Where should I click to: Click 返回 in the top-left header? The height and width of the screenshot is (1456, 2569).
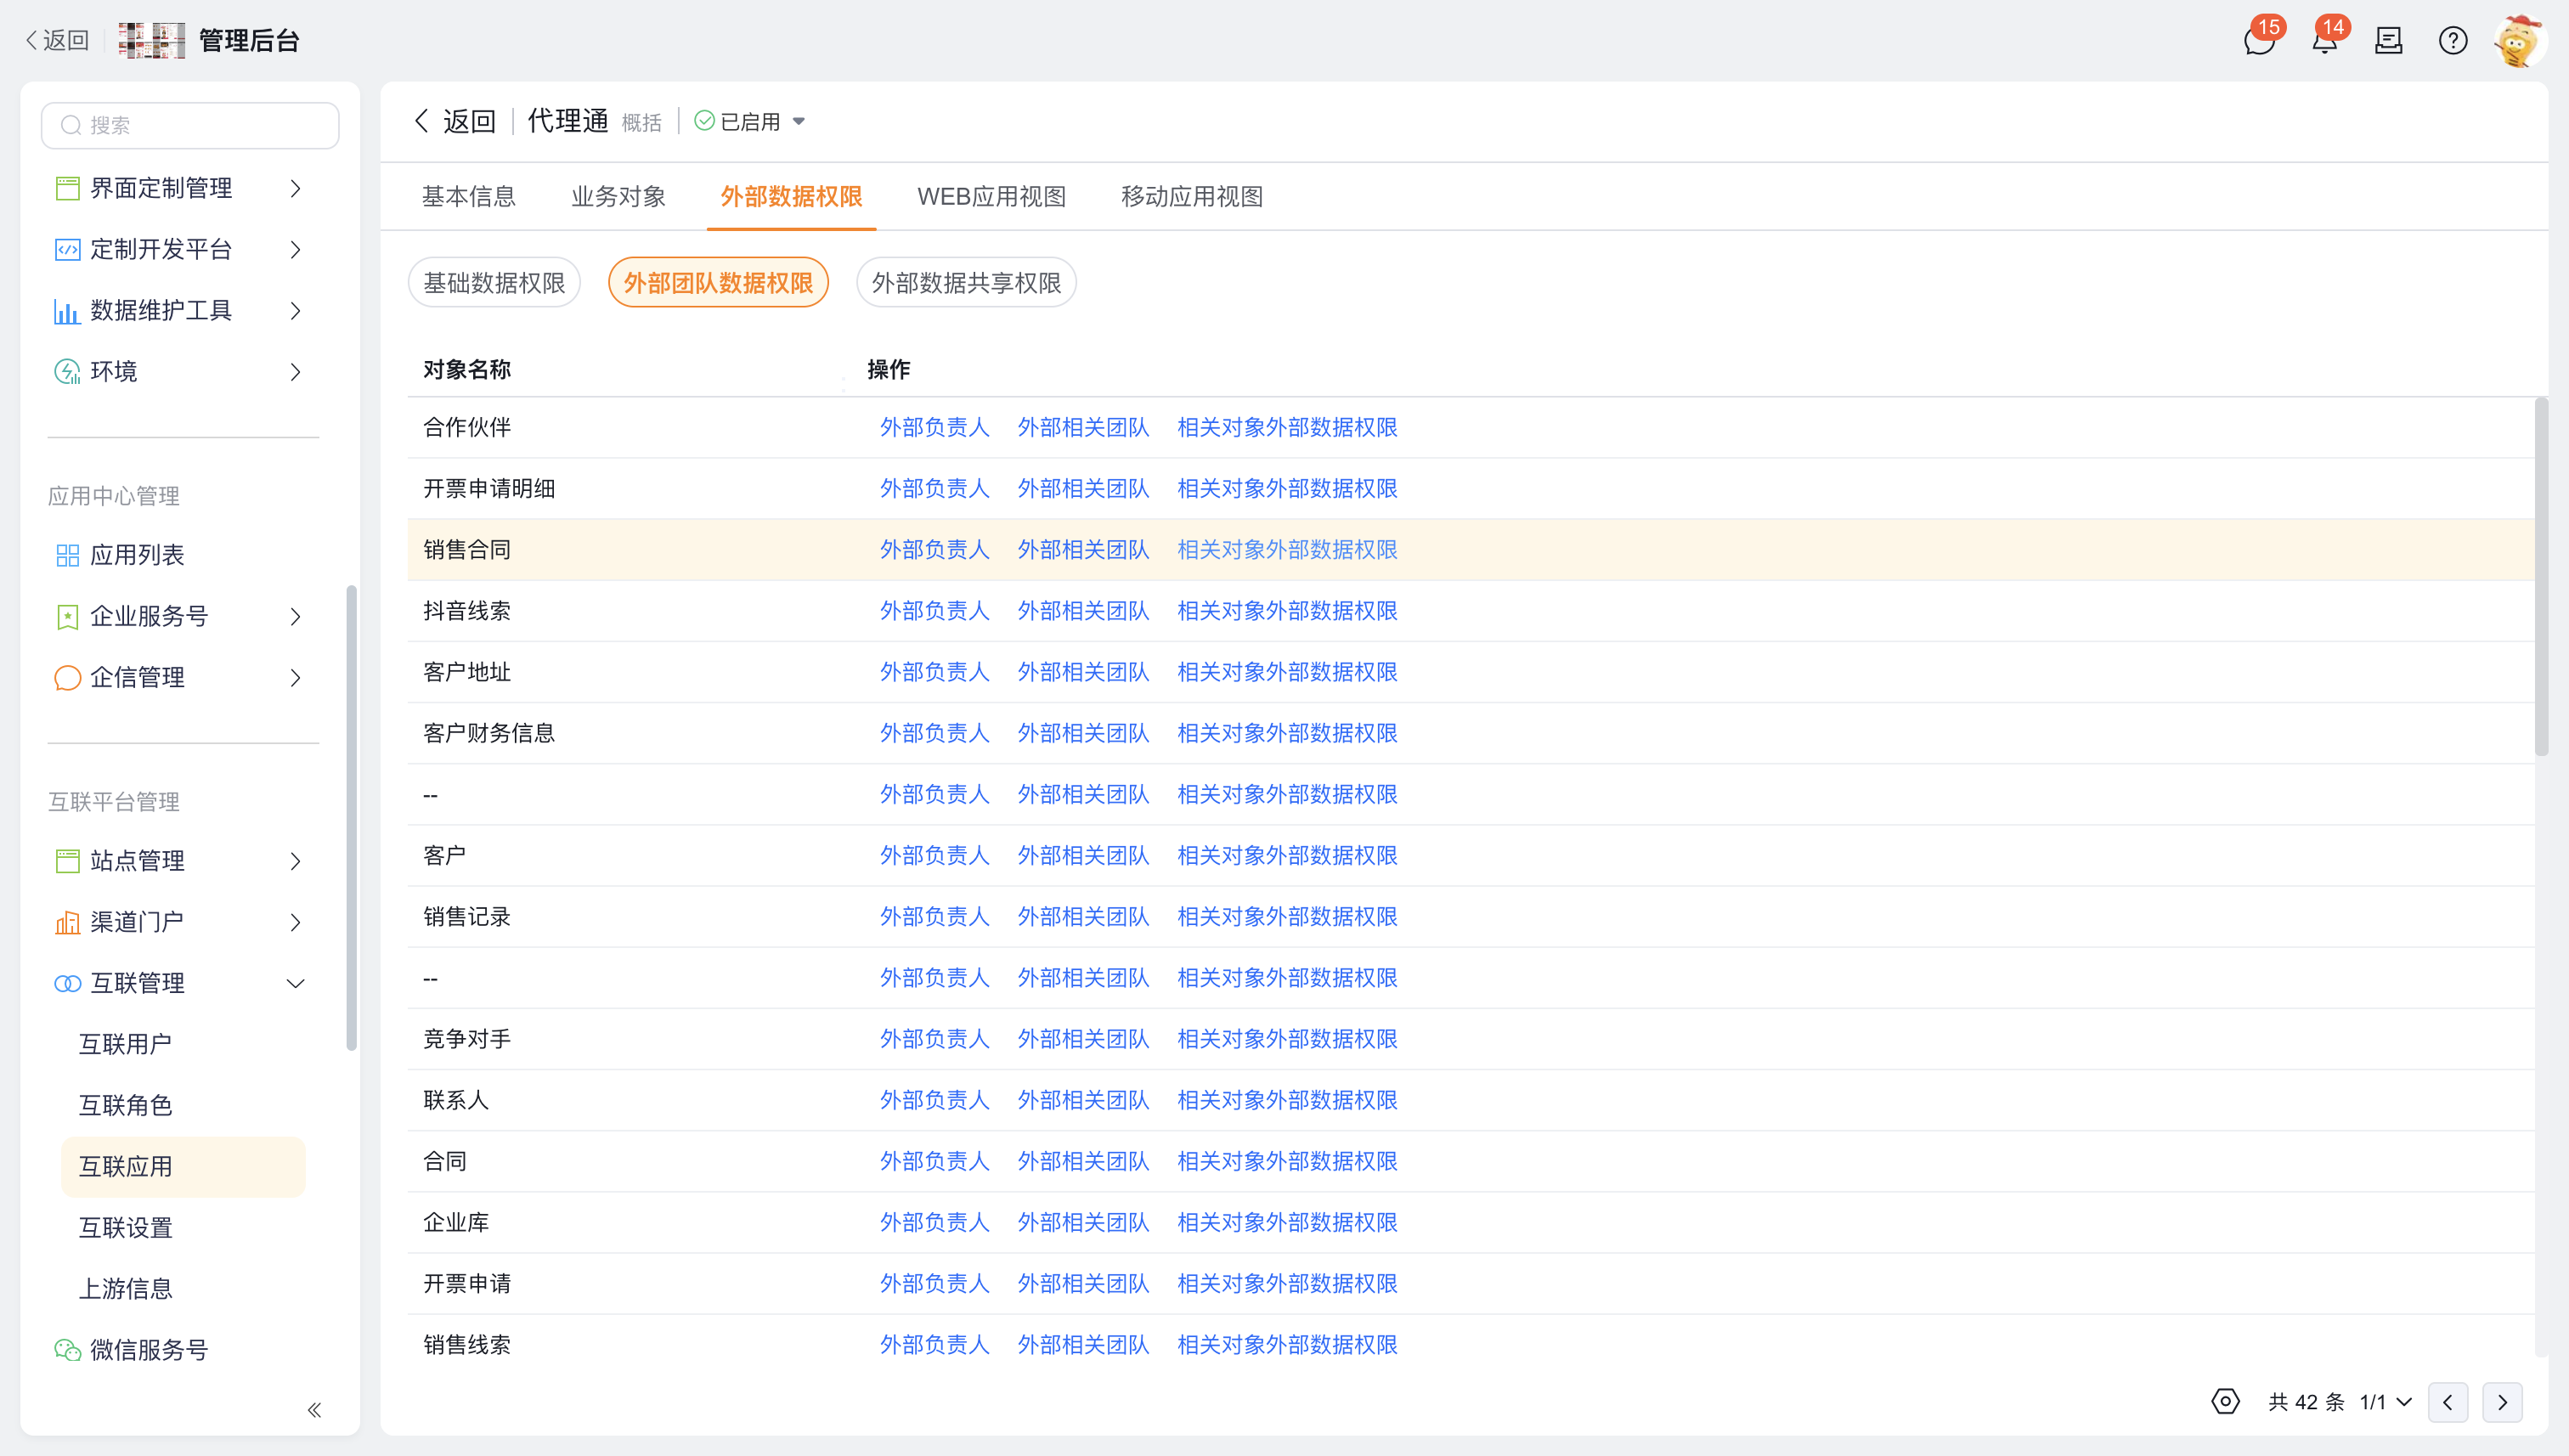pos(57,41)
